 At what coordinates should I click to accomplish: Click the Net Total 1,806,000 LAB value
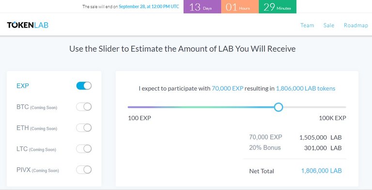point(322,171)
